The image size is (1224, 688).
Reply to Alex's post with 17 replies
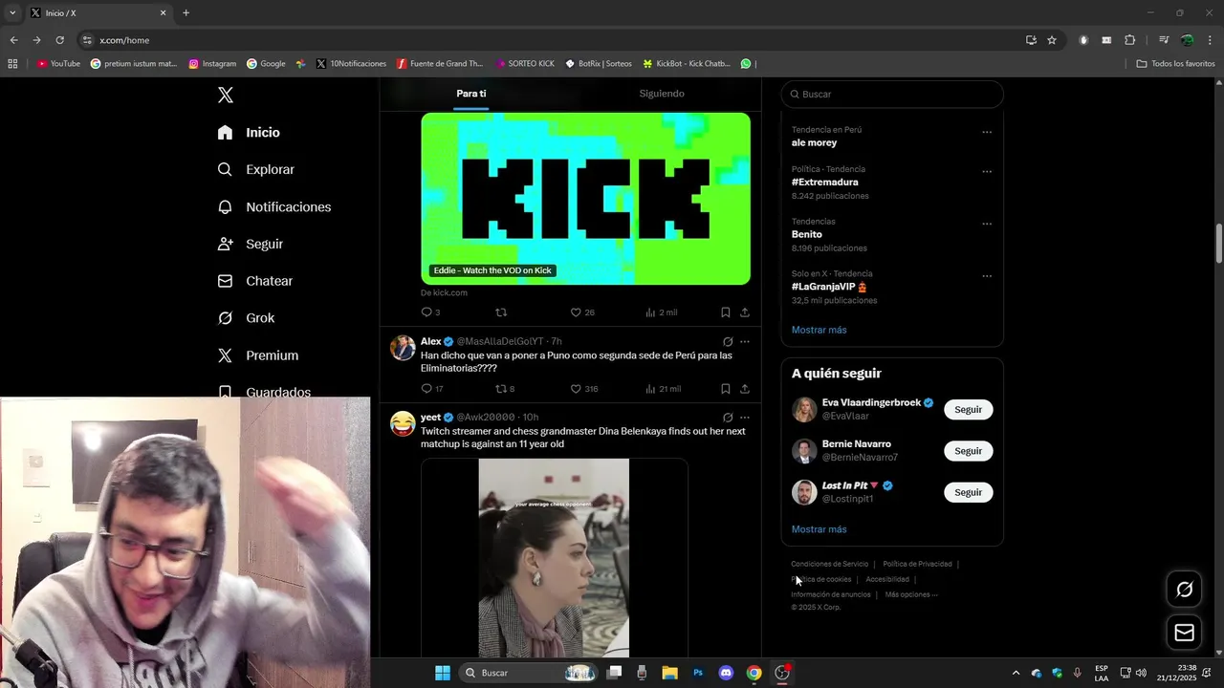[x=432, y=389]
